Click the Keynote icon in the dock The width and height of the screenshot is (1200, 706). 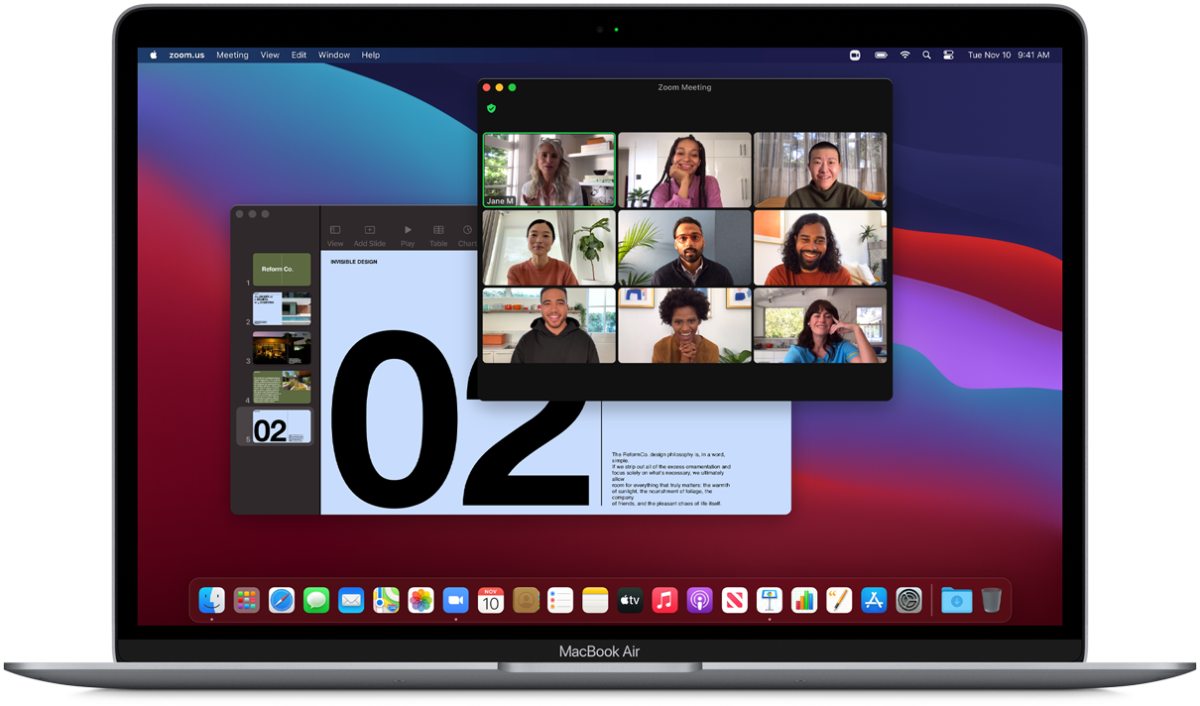click(770, 600)
